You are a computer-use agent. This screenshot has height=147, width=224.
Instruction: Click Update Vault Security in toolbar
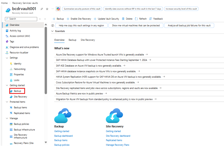[106, 19]
